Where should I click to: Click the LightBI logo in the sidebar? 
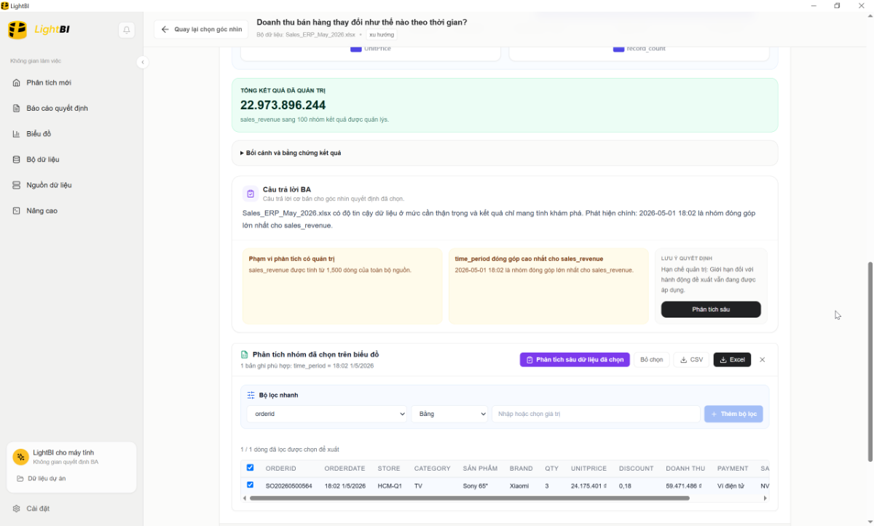tap(39, 30)
